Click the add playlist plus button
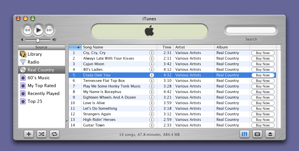Image resolution: width=299 pixels, height=151 pixels. [29, 134]
